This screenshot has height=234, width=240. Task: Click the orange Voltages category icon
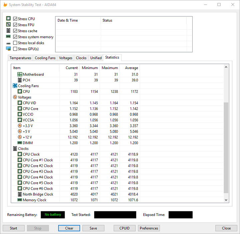pos(15,97)
